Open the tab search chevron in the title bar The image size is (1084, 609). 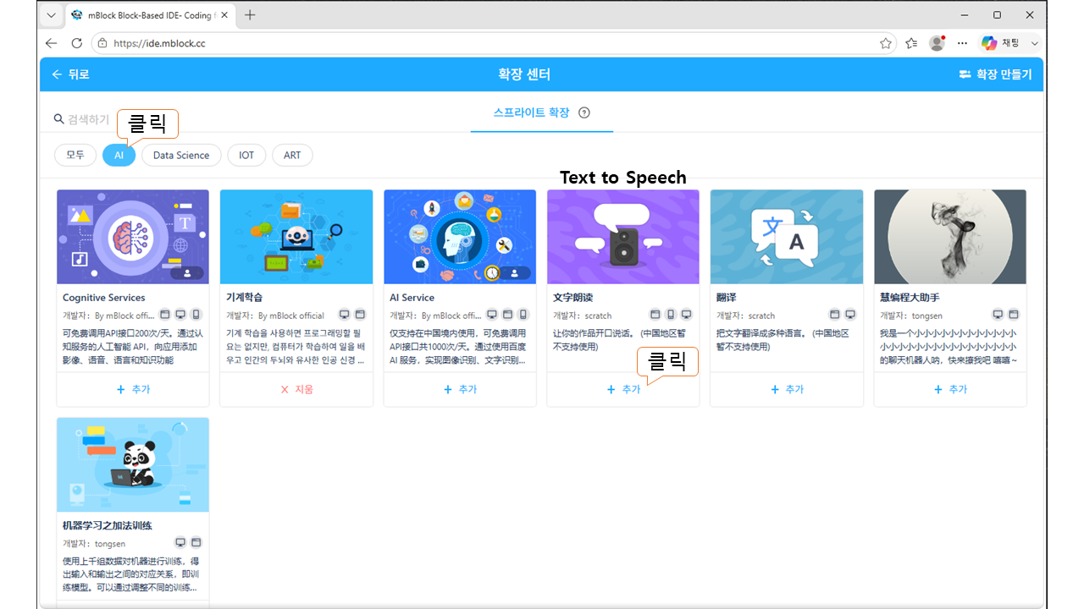pos(51,15)
